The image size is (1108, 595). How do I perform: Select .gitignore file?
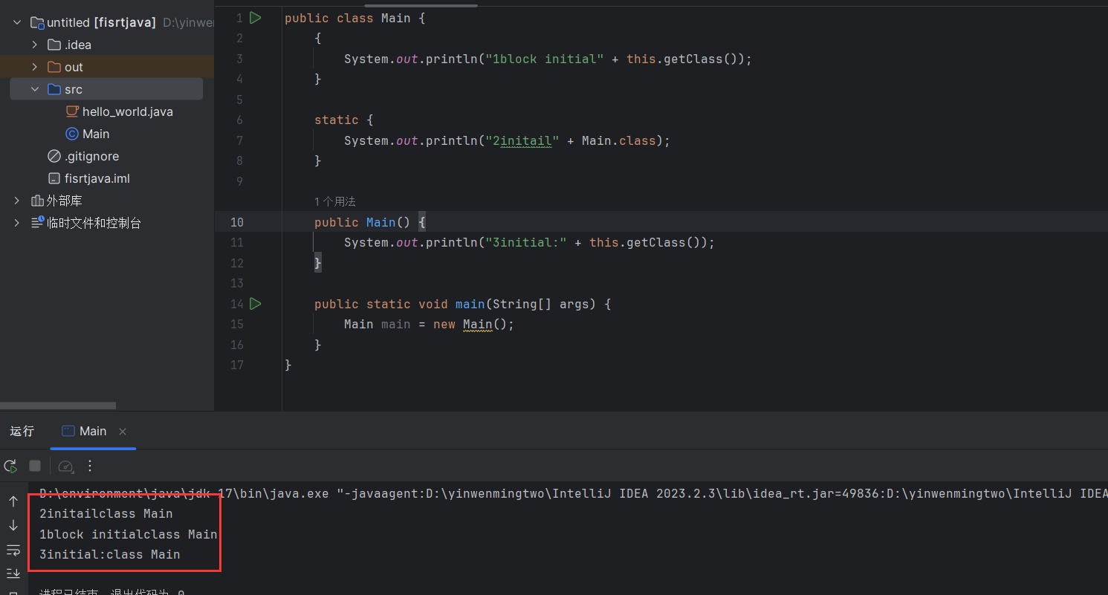(91, 156)
